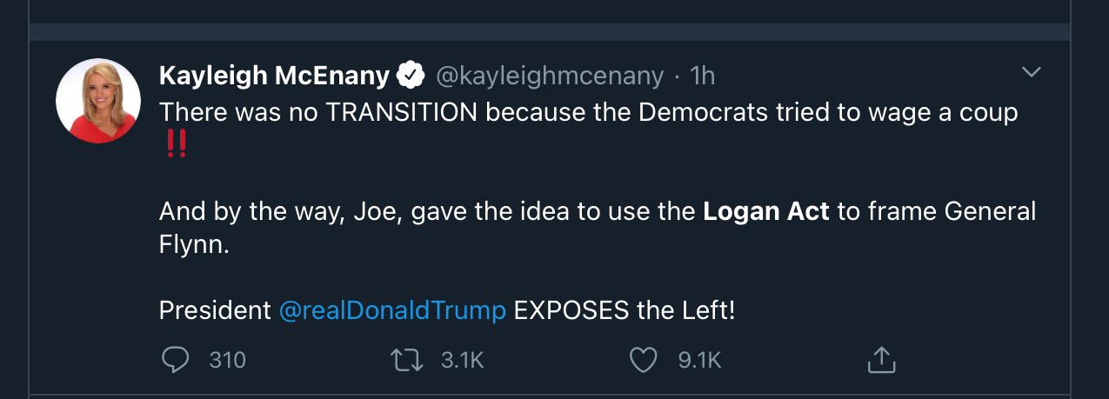Screen dimensions: 1109x399
Task: Click the word Flynn. in the tweet
Action: (194, 245)
